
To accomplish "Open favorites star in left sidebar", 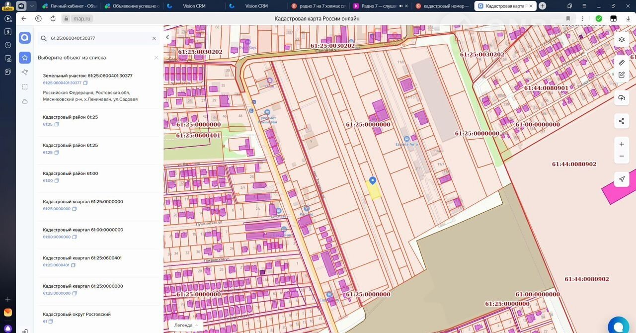I will (25, 58).
